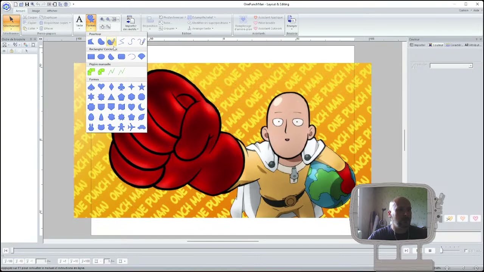Select the airplane shape
484x272 pixels.
(131, 127)
